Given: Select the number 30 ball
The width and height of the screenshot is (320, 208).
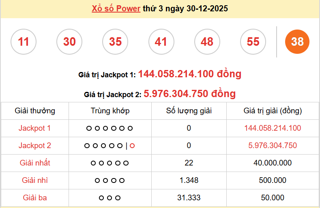Looking at the screenshot, I should coord(69,42).
